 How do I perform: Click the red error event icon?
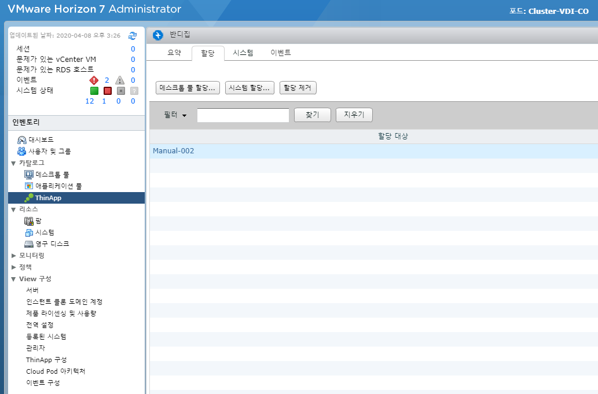point(94,80)
